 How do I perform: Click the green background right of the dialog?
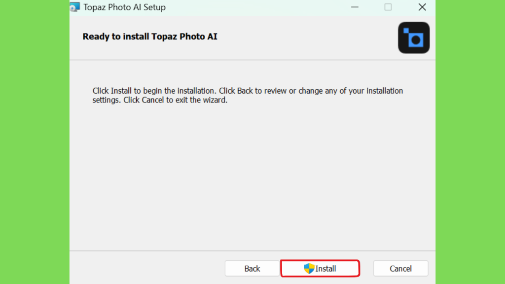pos(470,142)
